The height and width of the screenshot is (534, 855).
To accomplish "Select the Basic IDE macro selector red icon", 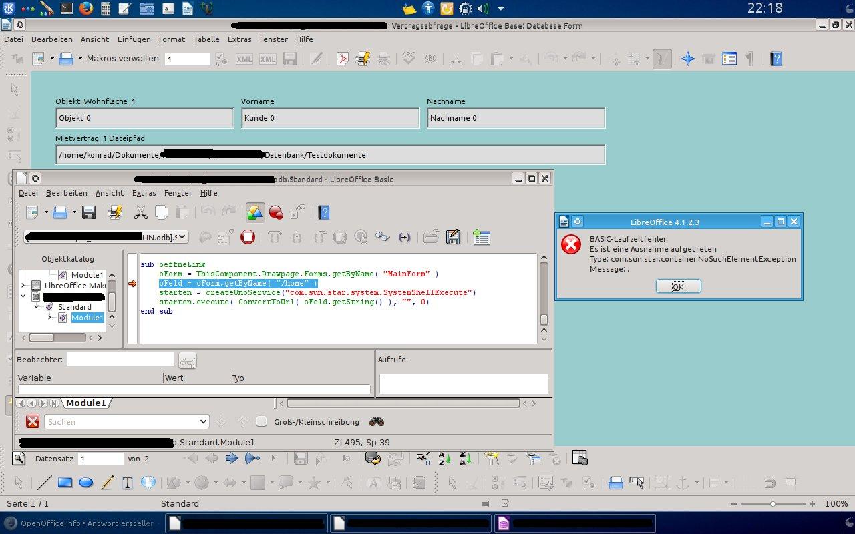I will click(x=276, y=212).
